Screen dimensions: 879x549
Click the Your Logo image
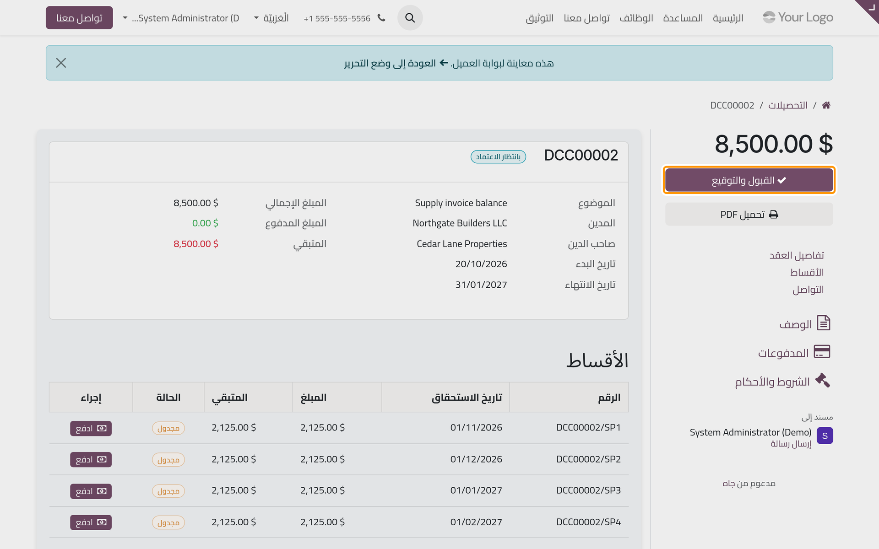[798, 17]
